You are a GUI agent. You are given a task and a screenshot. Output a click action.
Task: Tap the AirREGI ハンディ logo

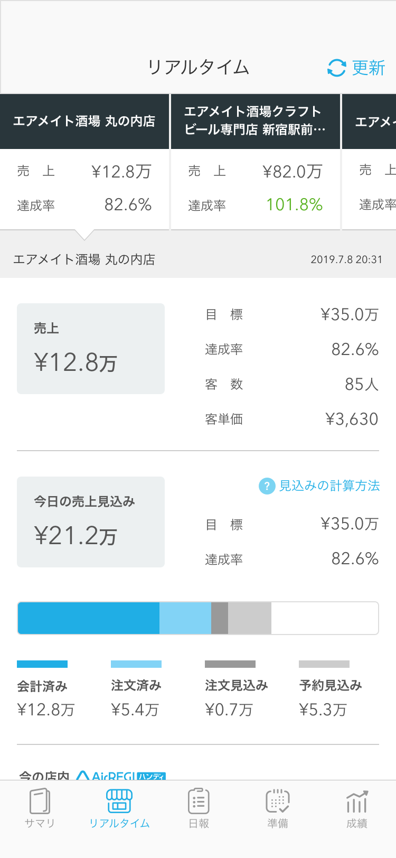(121, 776)
